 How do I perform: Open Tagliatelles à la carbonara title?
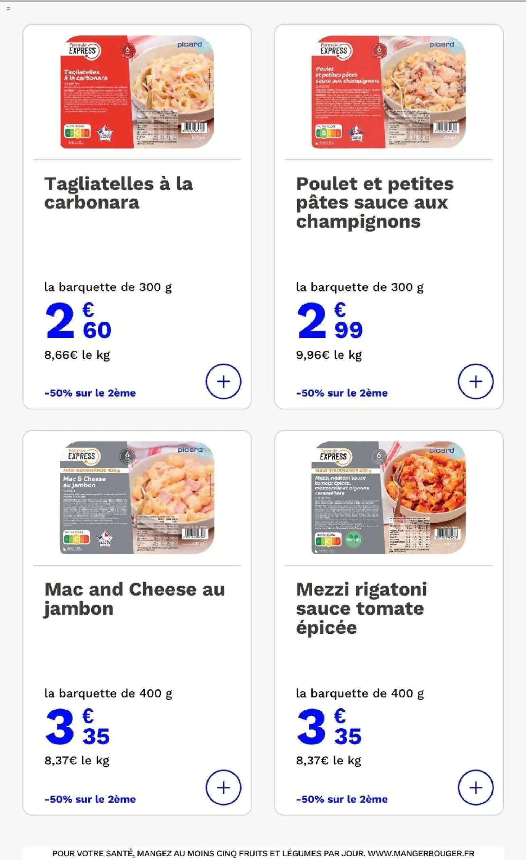tap(118, 193)
